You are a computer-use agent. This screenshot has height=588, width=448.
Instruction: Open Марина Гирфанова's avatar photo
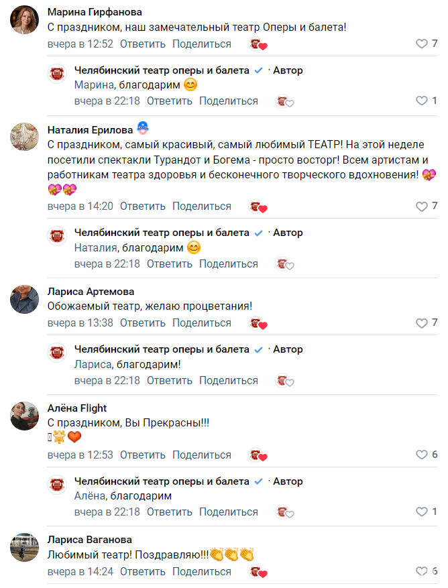[25, 20]
